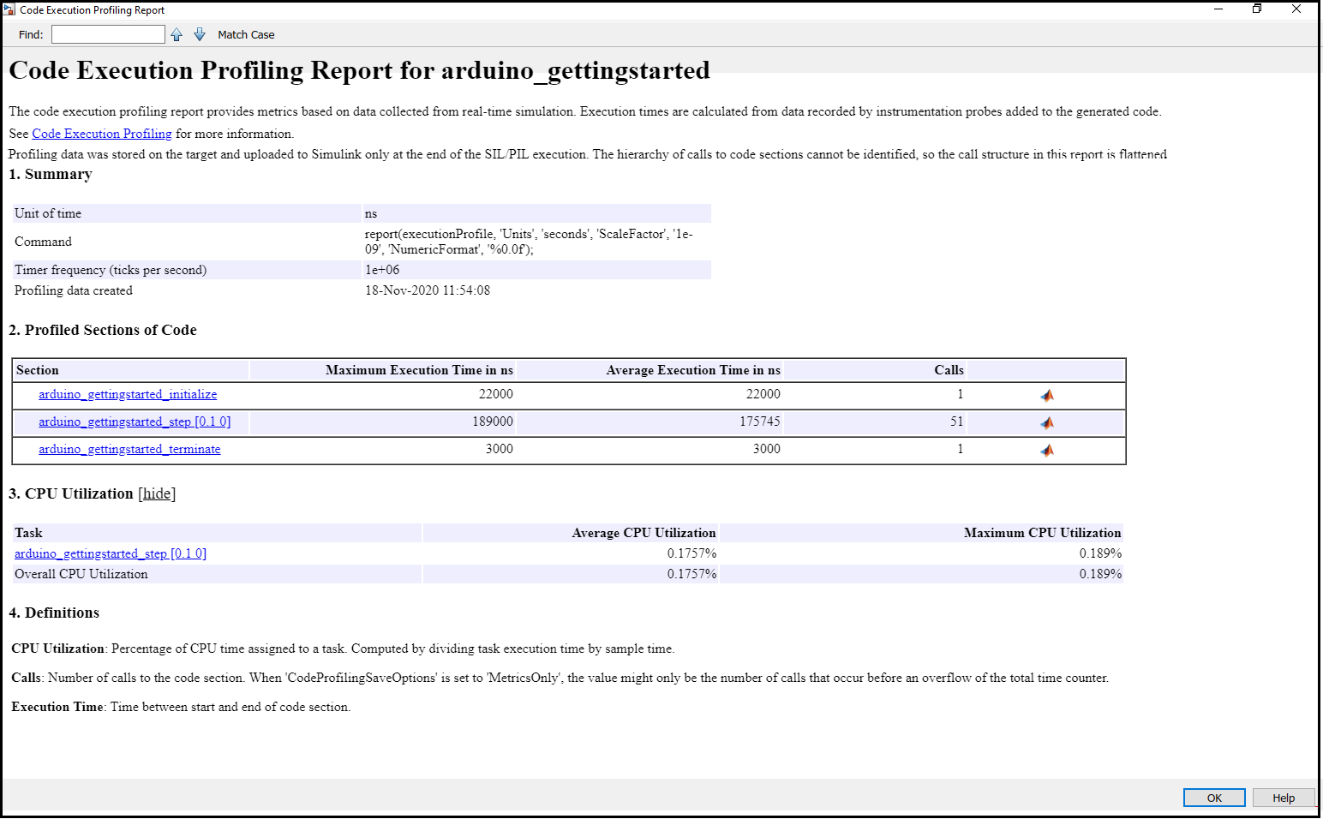Click the Command label in summary

coord(43,242)
